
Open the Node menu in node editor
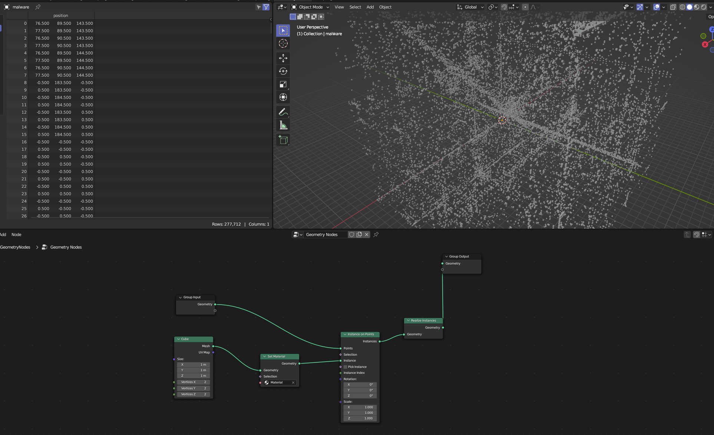point(16,235)
